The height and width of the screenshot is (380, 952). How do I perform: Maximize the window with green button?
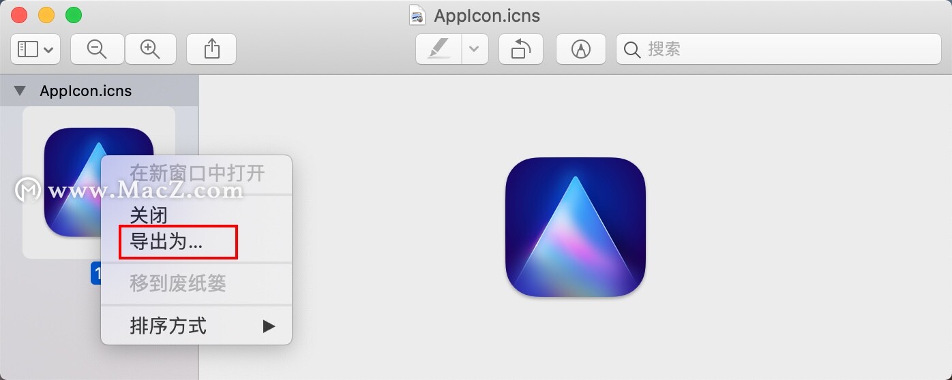[x=73, y=14]
